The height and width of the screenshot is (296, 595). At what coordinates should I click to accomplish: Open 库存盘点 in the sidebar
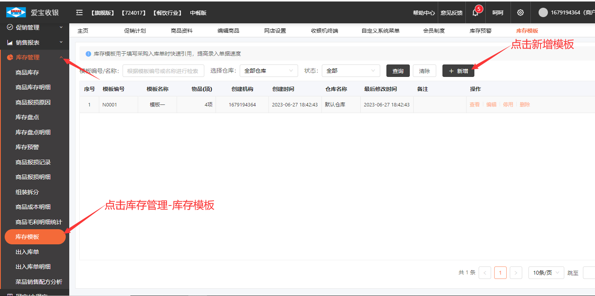point(27,117)
